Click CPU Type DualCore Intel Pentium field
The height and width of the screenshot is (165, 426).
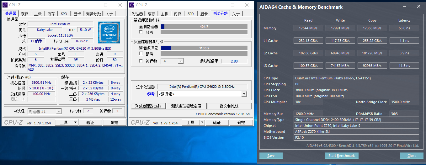pyautogui.click(x=356, y=78)
